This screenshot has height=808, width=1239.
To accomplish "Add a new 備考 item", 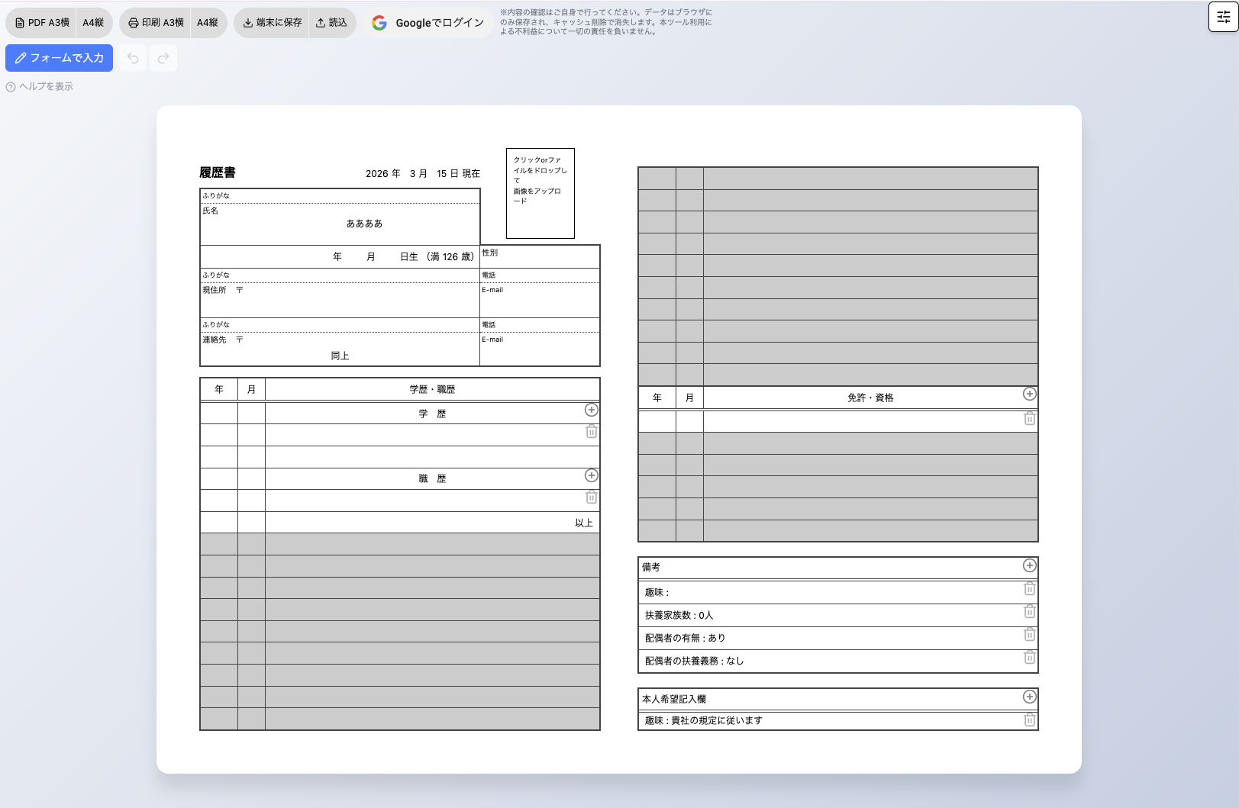I will point(1029,565).
